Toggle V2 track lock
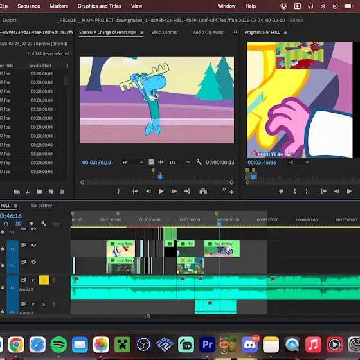Screen dimensions: 360x360 [x=3, y=248]
